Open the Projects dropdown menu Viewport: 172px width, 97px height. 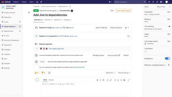point(16,2)
